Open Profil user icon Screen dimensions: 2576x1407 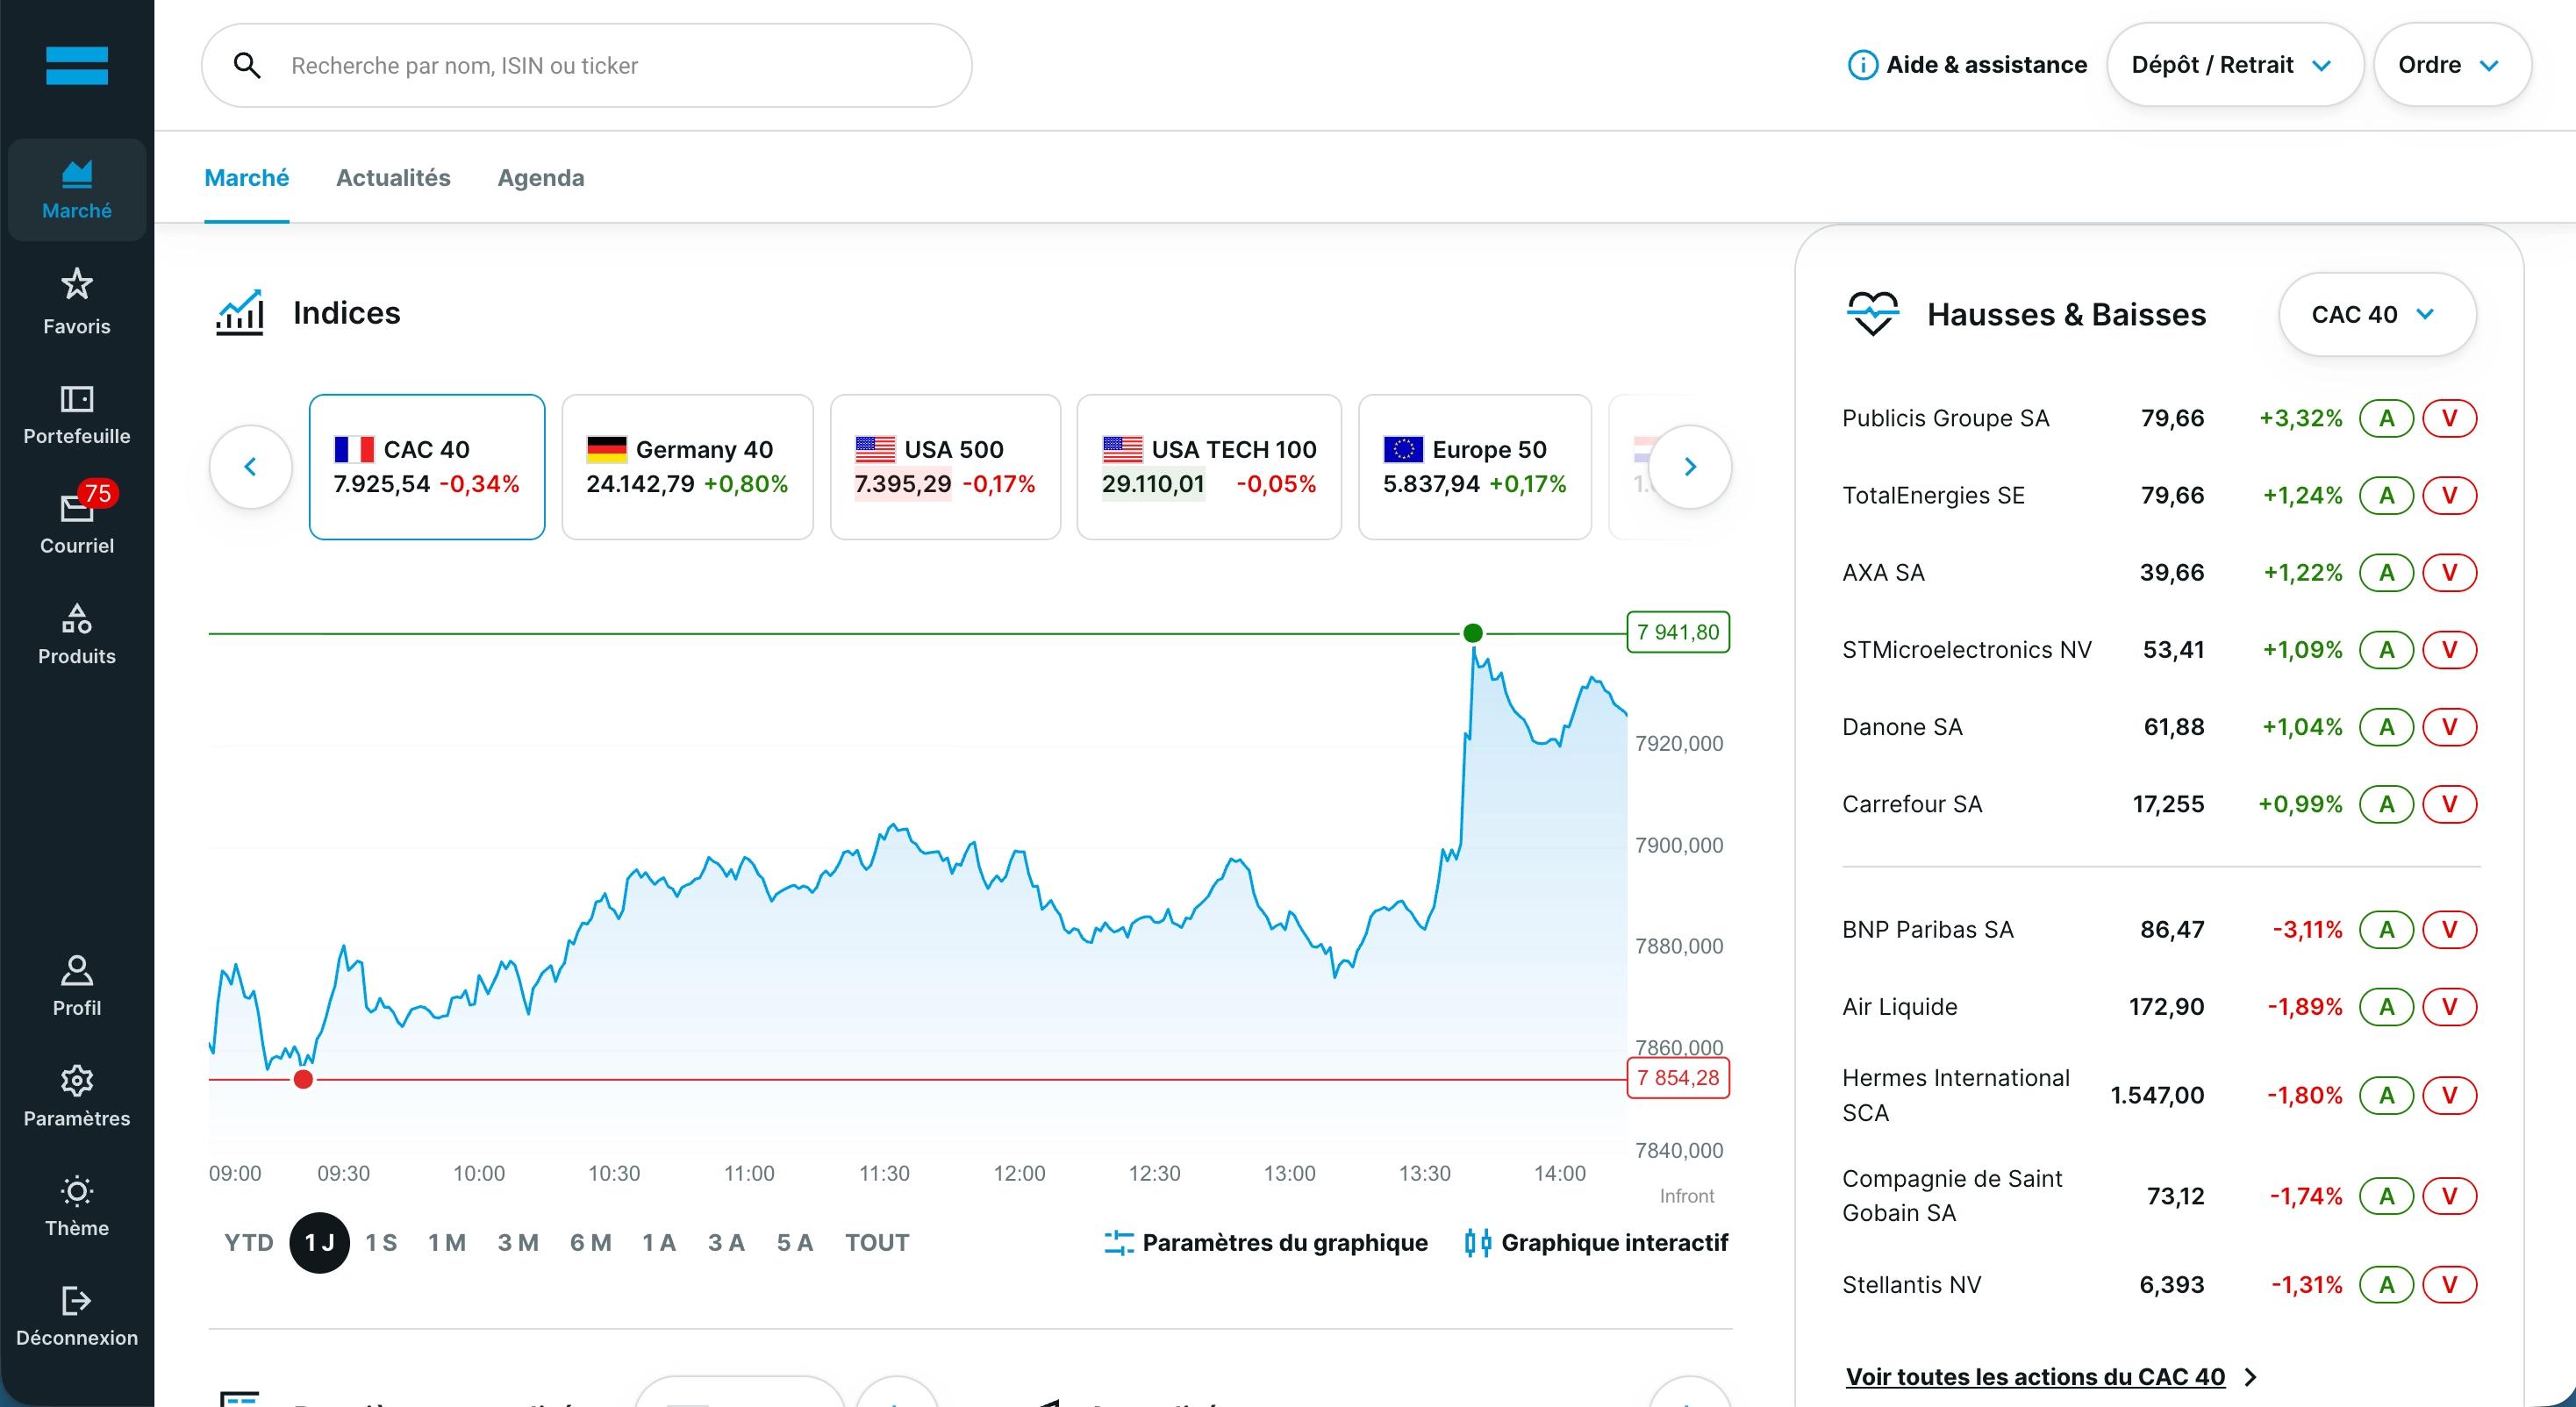77,970
